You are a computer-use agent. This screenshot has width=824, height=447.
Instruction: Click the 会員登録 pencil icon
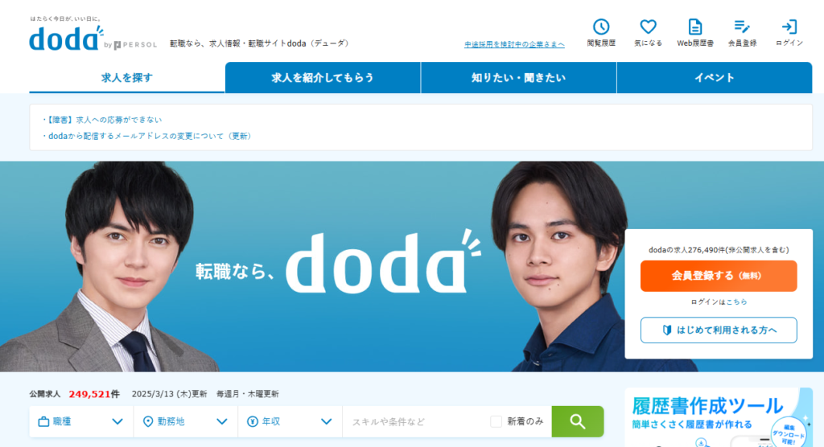point(742,27)
